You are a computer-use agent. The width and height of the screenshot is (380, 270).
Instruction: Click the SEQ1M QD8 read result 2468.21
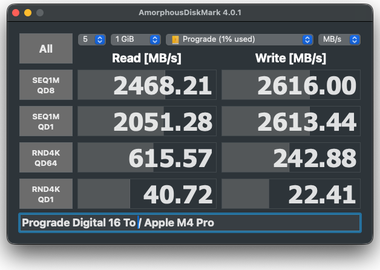(x=146, y=85)
